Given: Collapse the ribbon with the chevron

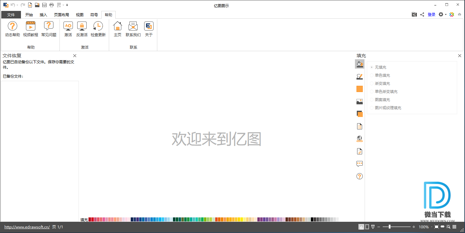Looking at the screenshot, I should pos(459,14).
